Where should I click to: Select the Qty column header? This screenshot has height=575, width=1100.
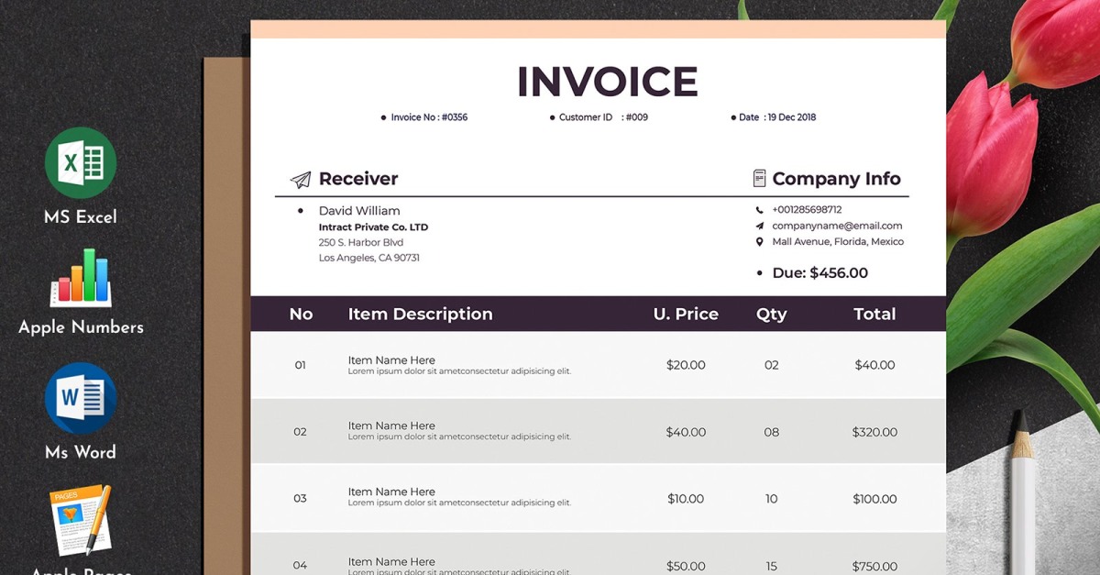771,314
